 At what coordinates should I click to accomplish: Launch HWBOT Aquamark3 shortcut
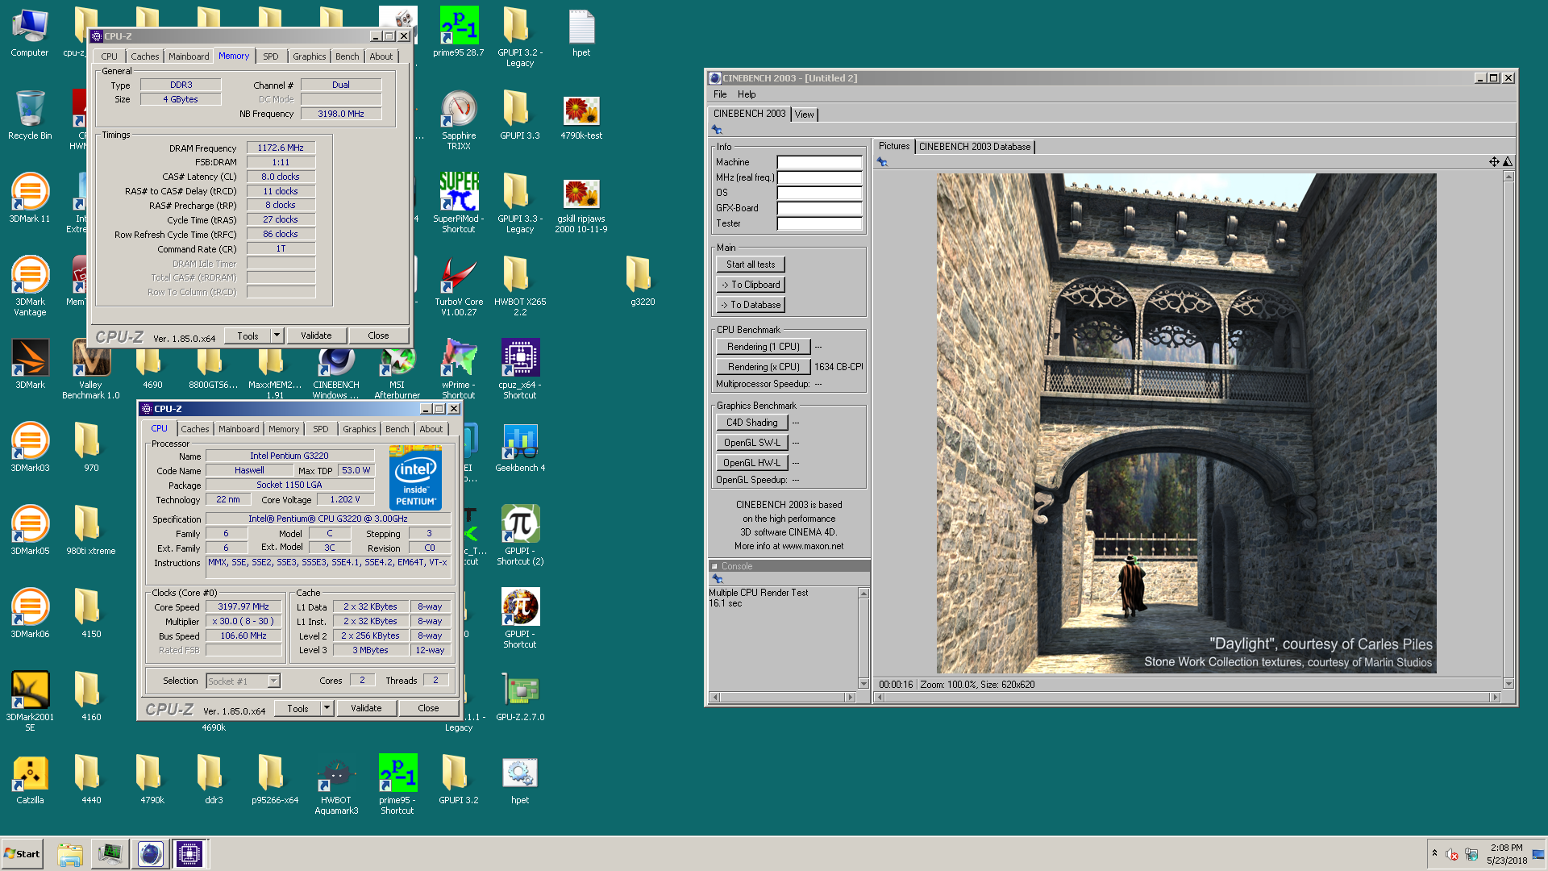[336, 785]
